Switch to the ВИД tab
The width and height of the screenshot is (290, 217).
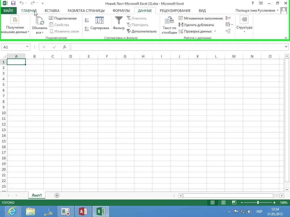click(x=202, y=10)
